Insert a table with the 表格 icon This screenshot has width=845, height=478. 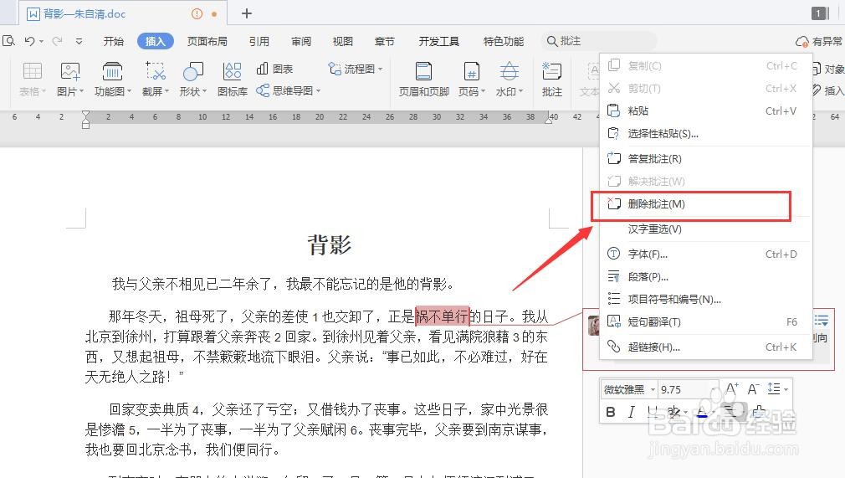32,71
